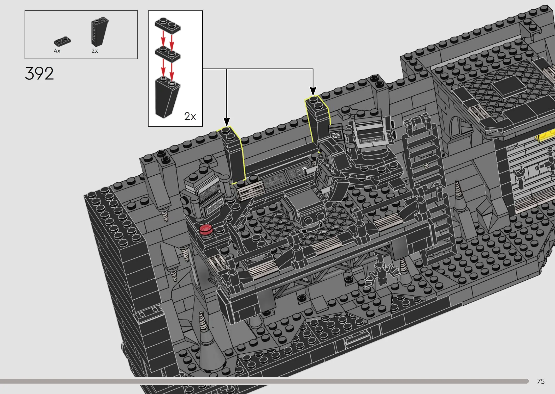Click the red round button piece
The image size is (555, 394).
(206, 230)
